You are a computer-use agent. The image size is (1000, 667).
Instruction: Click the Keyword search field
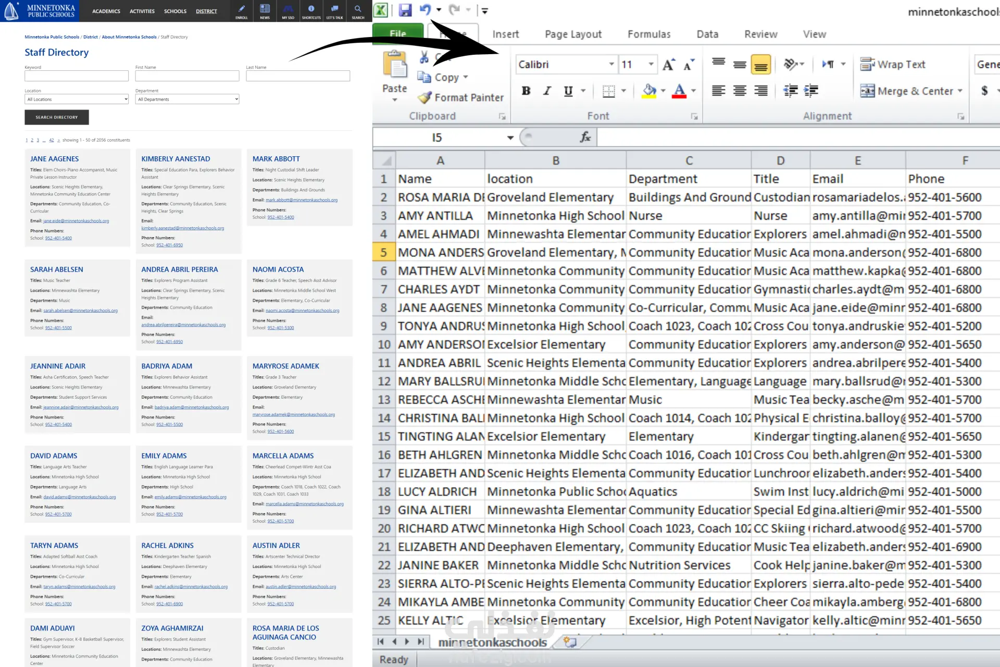[x=77, y=76]
